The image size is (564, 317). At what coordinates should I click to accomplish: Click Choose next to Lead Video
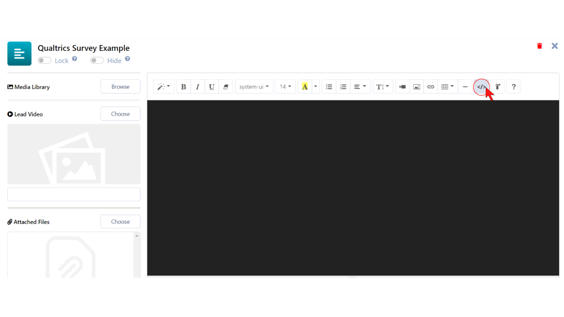[x=120, y=114]
